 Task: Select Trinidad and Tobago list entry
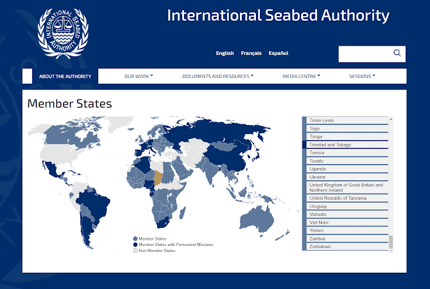point(347,144)
